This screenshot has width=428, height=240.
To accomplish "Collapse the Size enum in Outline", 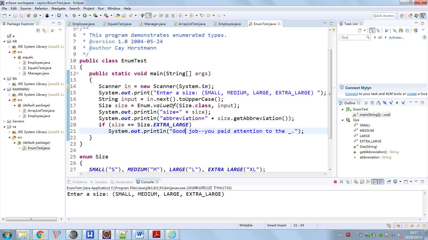I will (342, 120).
